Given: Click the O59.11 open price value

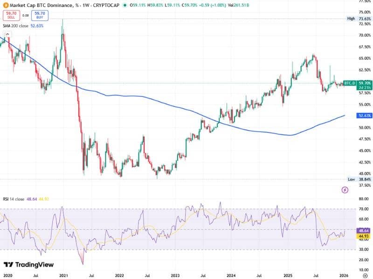Looking at the screenshot, I should pyautogui.click(x=137, y=5).
